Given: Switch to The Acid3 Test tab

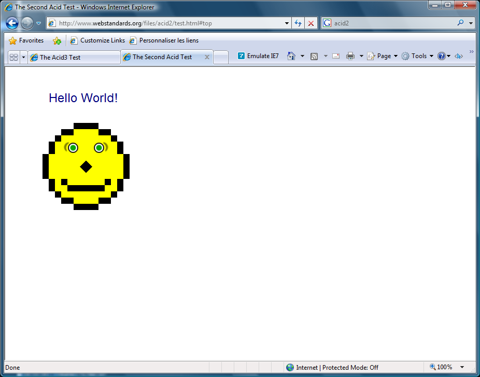Looking at the screenshot, I should tap(73, 58).
